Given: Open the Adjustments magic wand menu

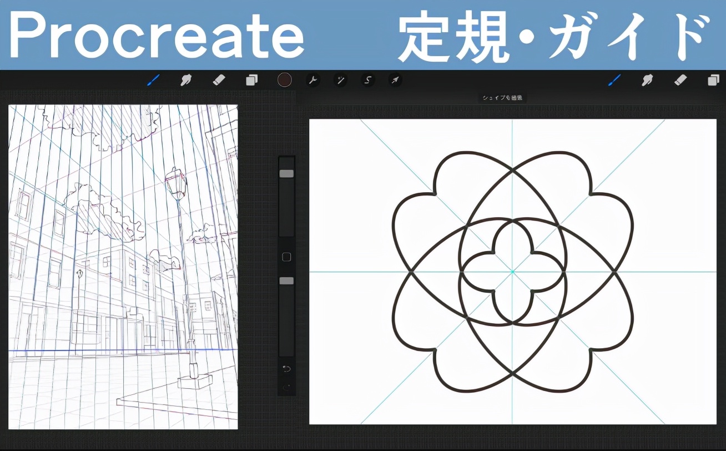Looking at the screenshot, I should click(341, 79).
